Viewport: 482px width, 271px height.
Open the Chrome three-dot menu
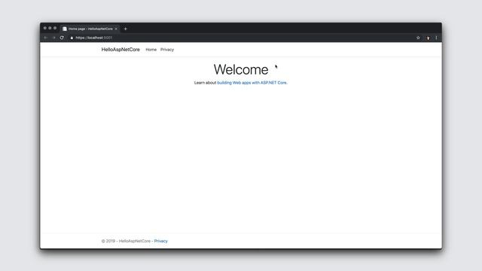pos(436,38)
